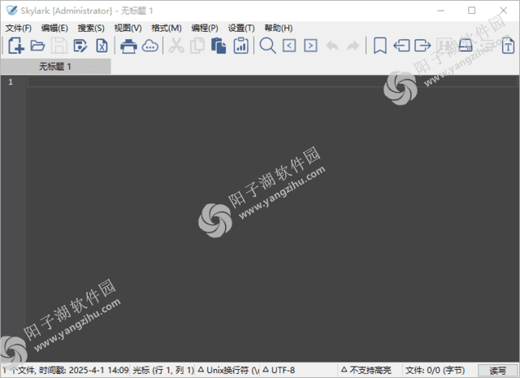Click the grayed-out Save floppy disk icon

click(x=59, y=46)
